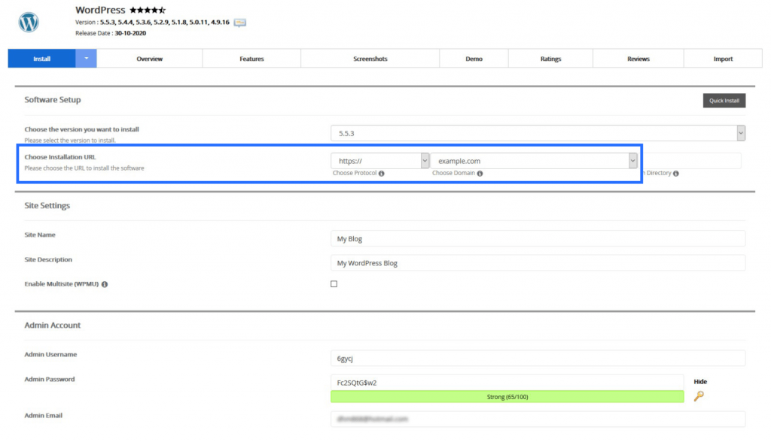Generate a random password with the key icon
The height and width of the screenshot is (442, 771).
click(x=699, y=396)
